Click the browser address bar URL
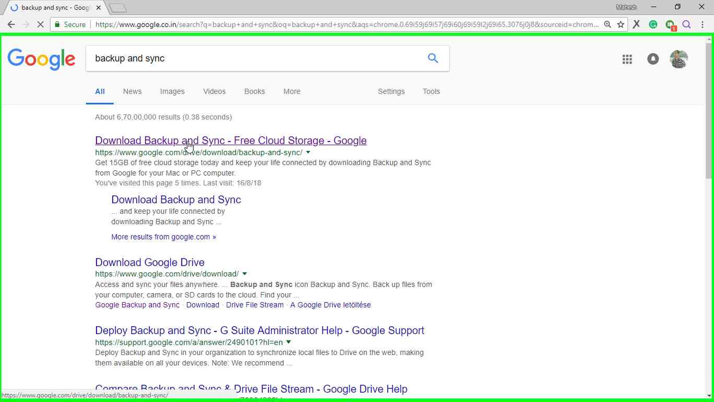The width and height of the screenshot is (714, 402). click(346, 25)
